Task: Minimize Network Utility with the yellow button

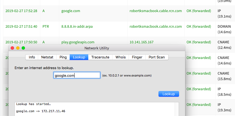Action: [x=18, y=48]
